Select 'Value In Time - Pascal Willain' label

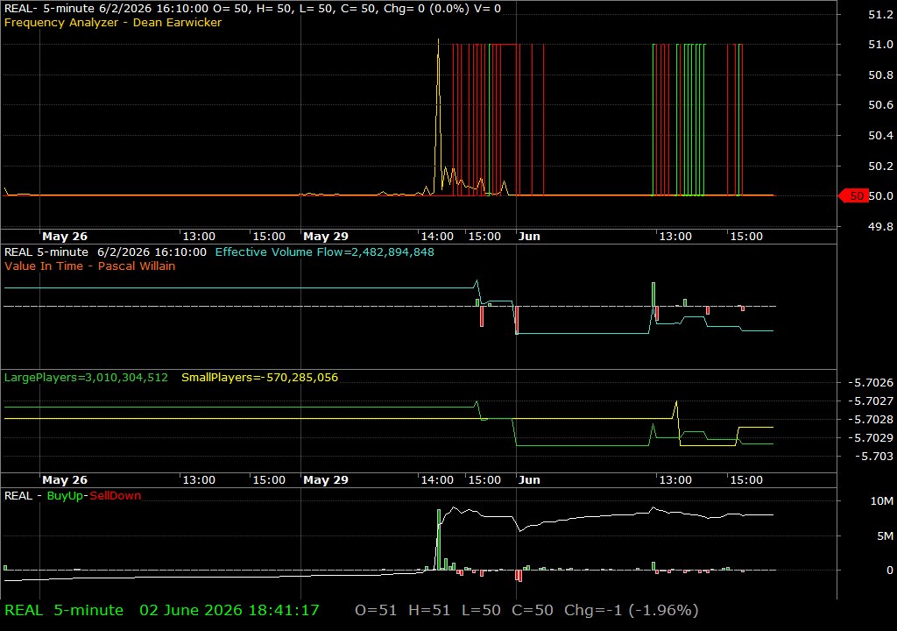[x=90, y=266]
